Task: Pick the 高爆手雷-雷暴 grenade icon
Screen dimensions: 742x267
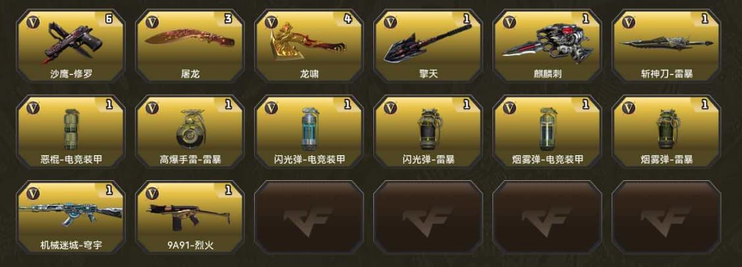Action: click(190, 128)
